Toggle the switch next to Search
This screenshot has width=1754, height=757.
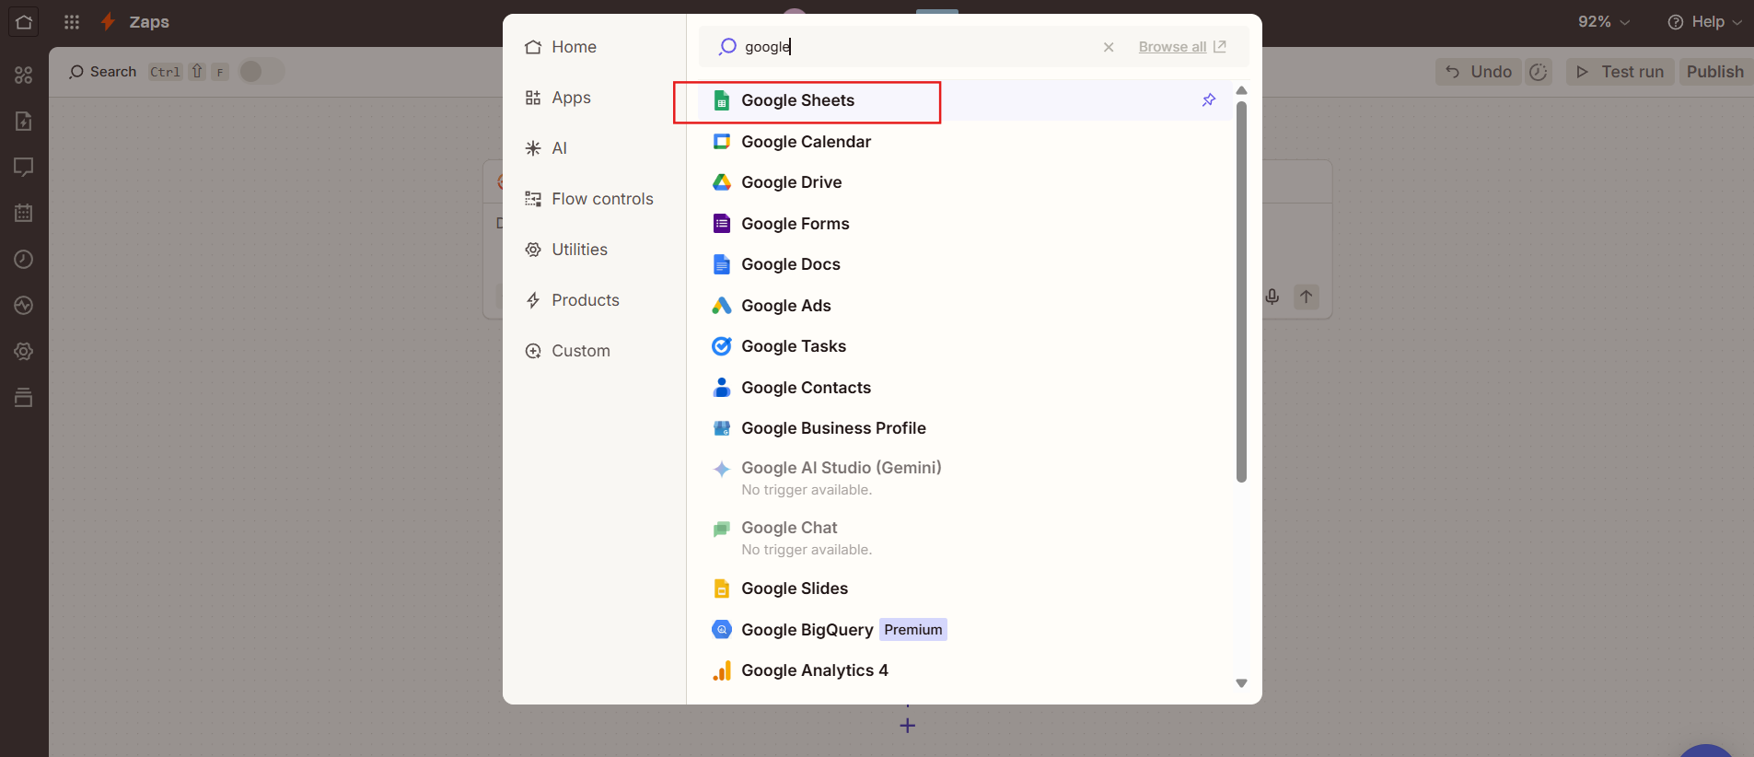[x=261, y=72]
